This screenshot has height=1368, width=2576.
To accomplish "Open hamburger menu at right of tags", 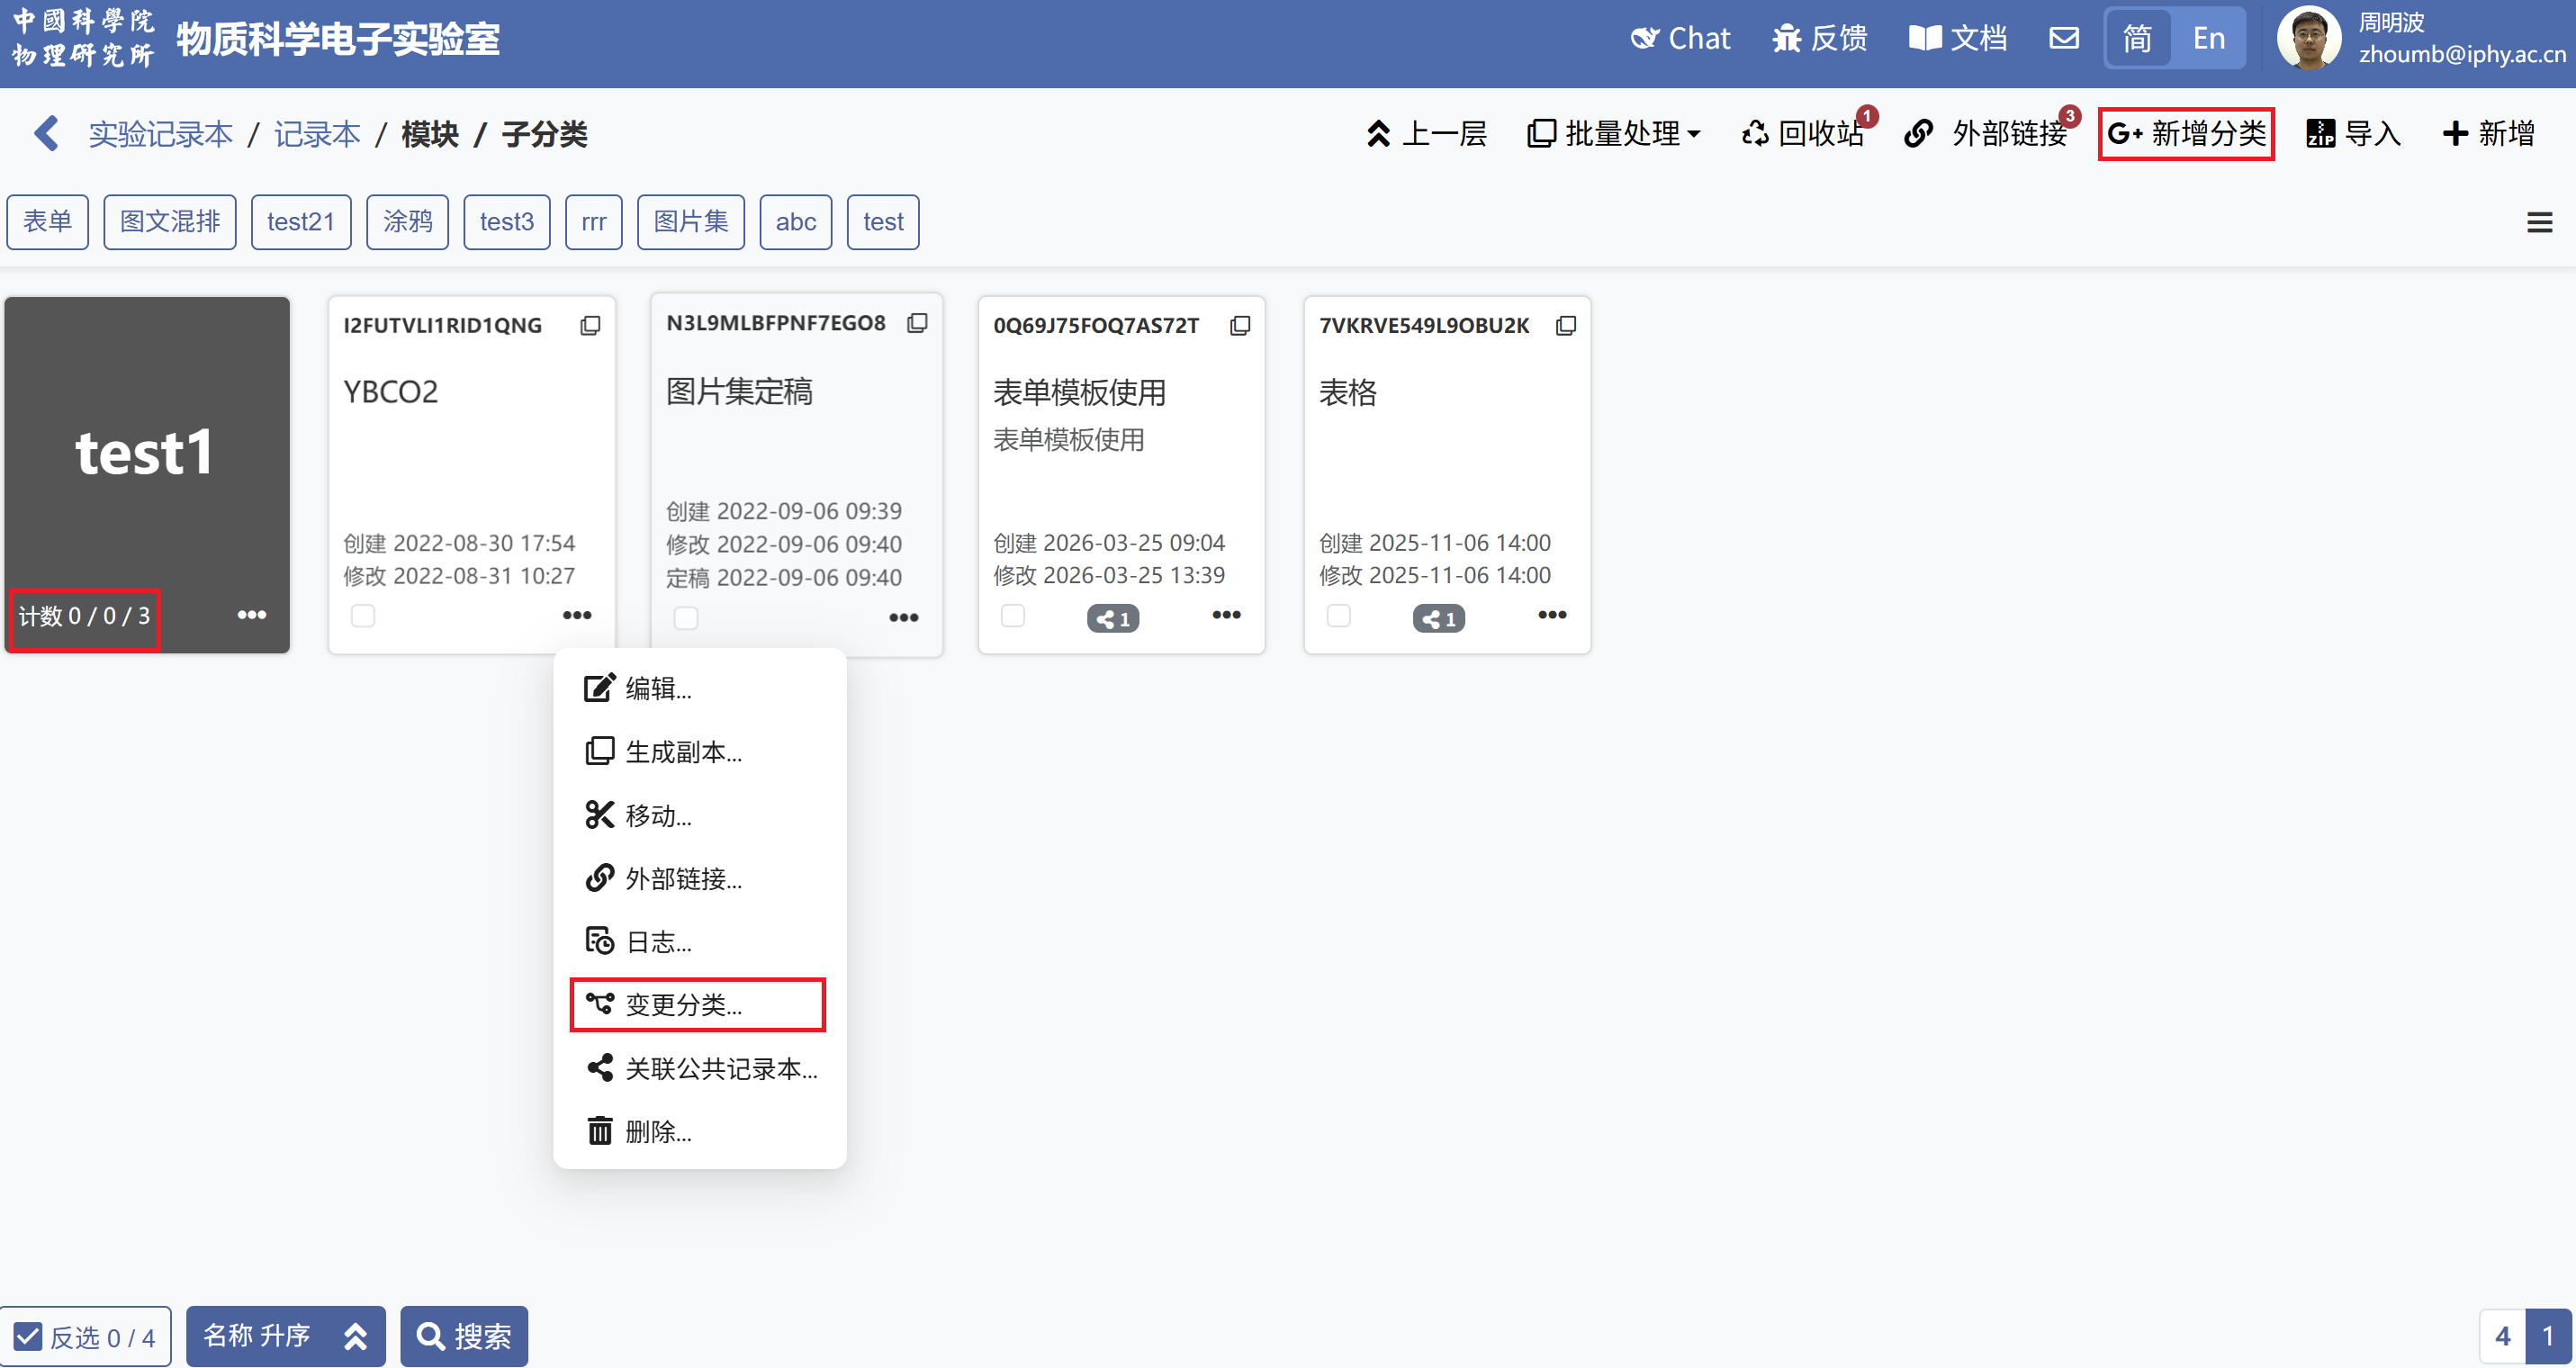I will coord(2539,222).
